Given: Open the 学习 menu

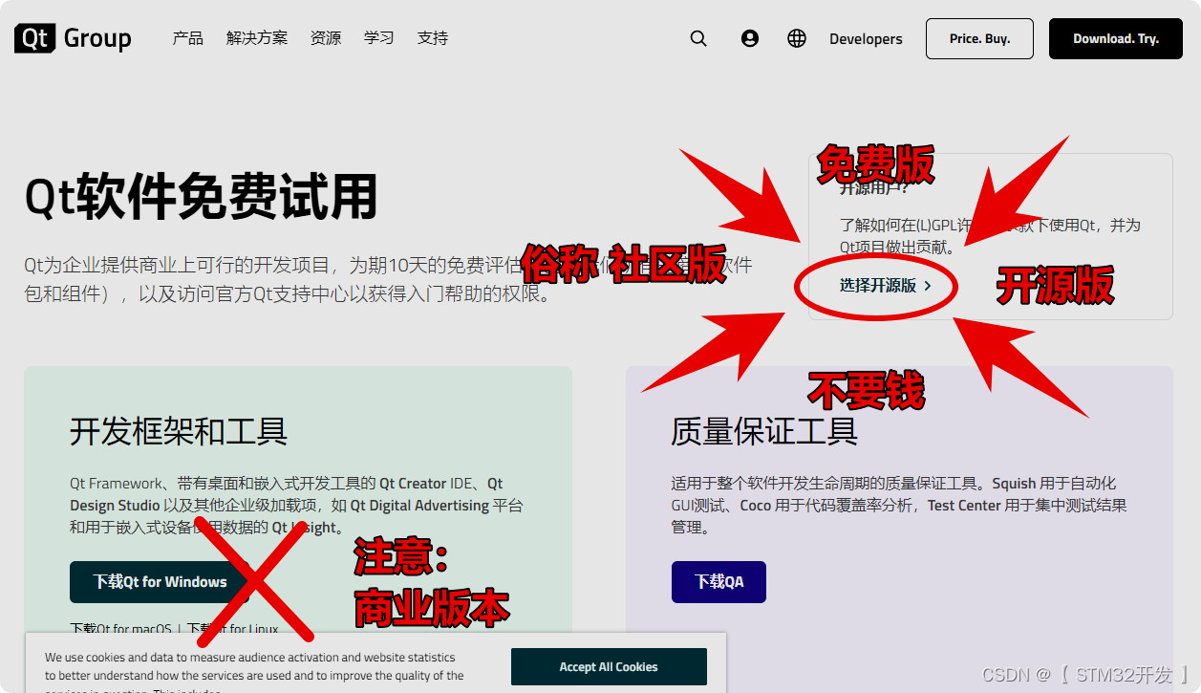Looking at the screenshot, I should click(379, 38).
